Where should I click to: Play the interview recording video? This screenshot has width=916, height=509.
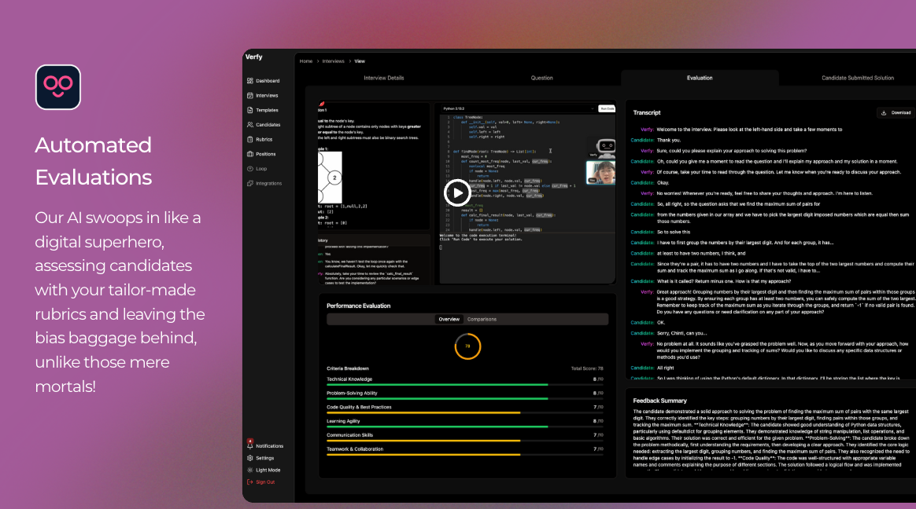pyautogui.click(x=457, y=192)
